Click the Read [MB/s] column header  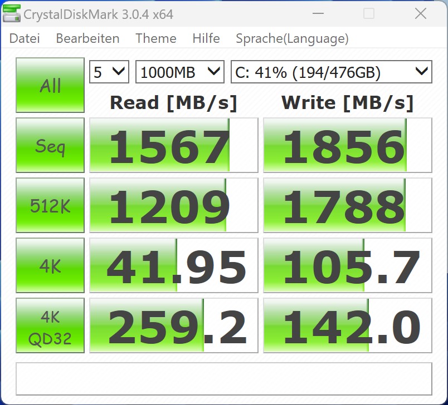[x=174, y=103]
